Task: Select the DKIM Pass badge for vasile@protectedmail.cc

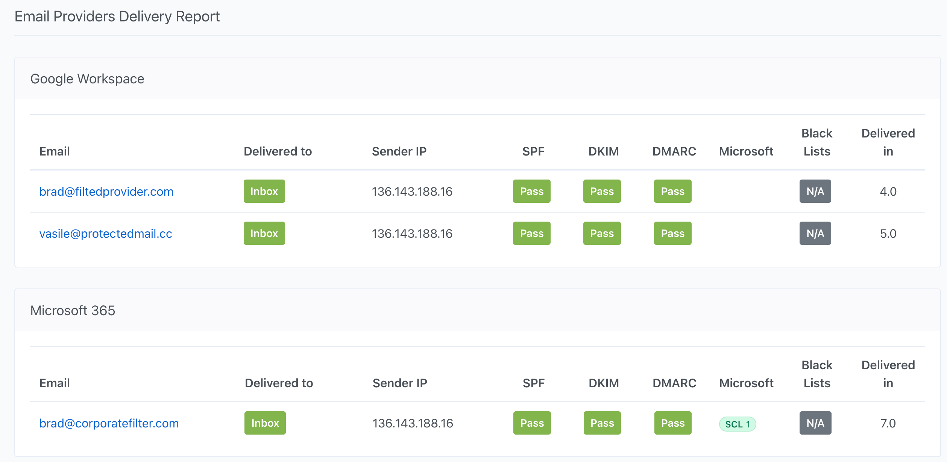Action: [601, 233]
